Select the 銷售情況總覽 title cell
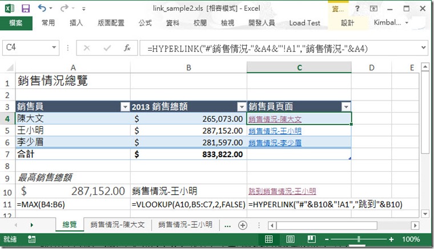 (x=73, y=81)
